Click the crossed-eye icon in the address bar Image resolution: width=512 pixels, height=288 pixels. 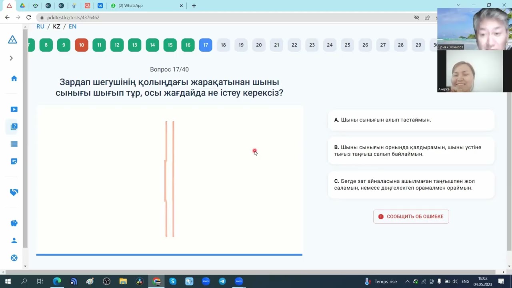416,18
